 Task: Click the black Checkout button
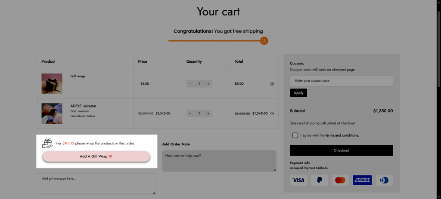pyautogui.click(x=342, y=150)
